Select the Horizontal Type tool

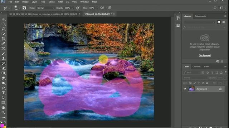click(3, 93)
